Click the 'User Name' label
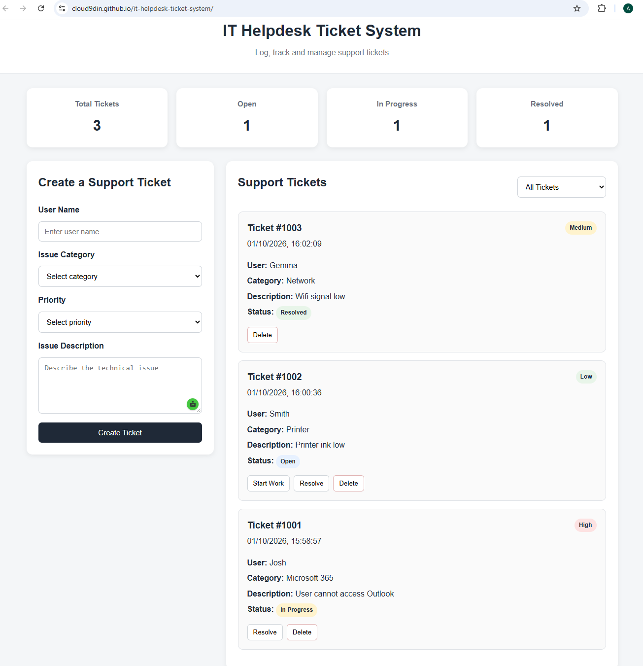The width and height of the screenshot is (643, 666). [x=59, y=210]
